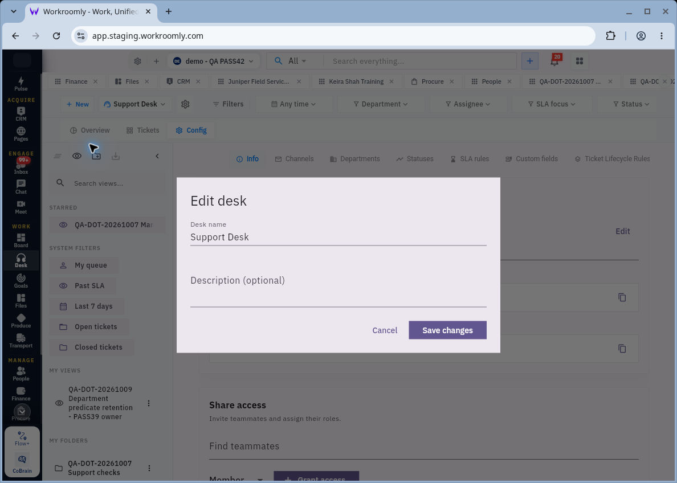677x483 pixels.
Task: Open the demo - QA PASS42 workspace dropdown
Action: [214, 62]
